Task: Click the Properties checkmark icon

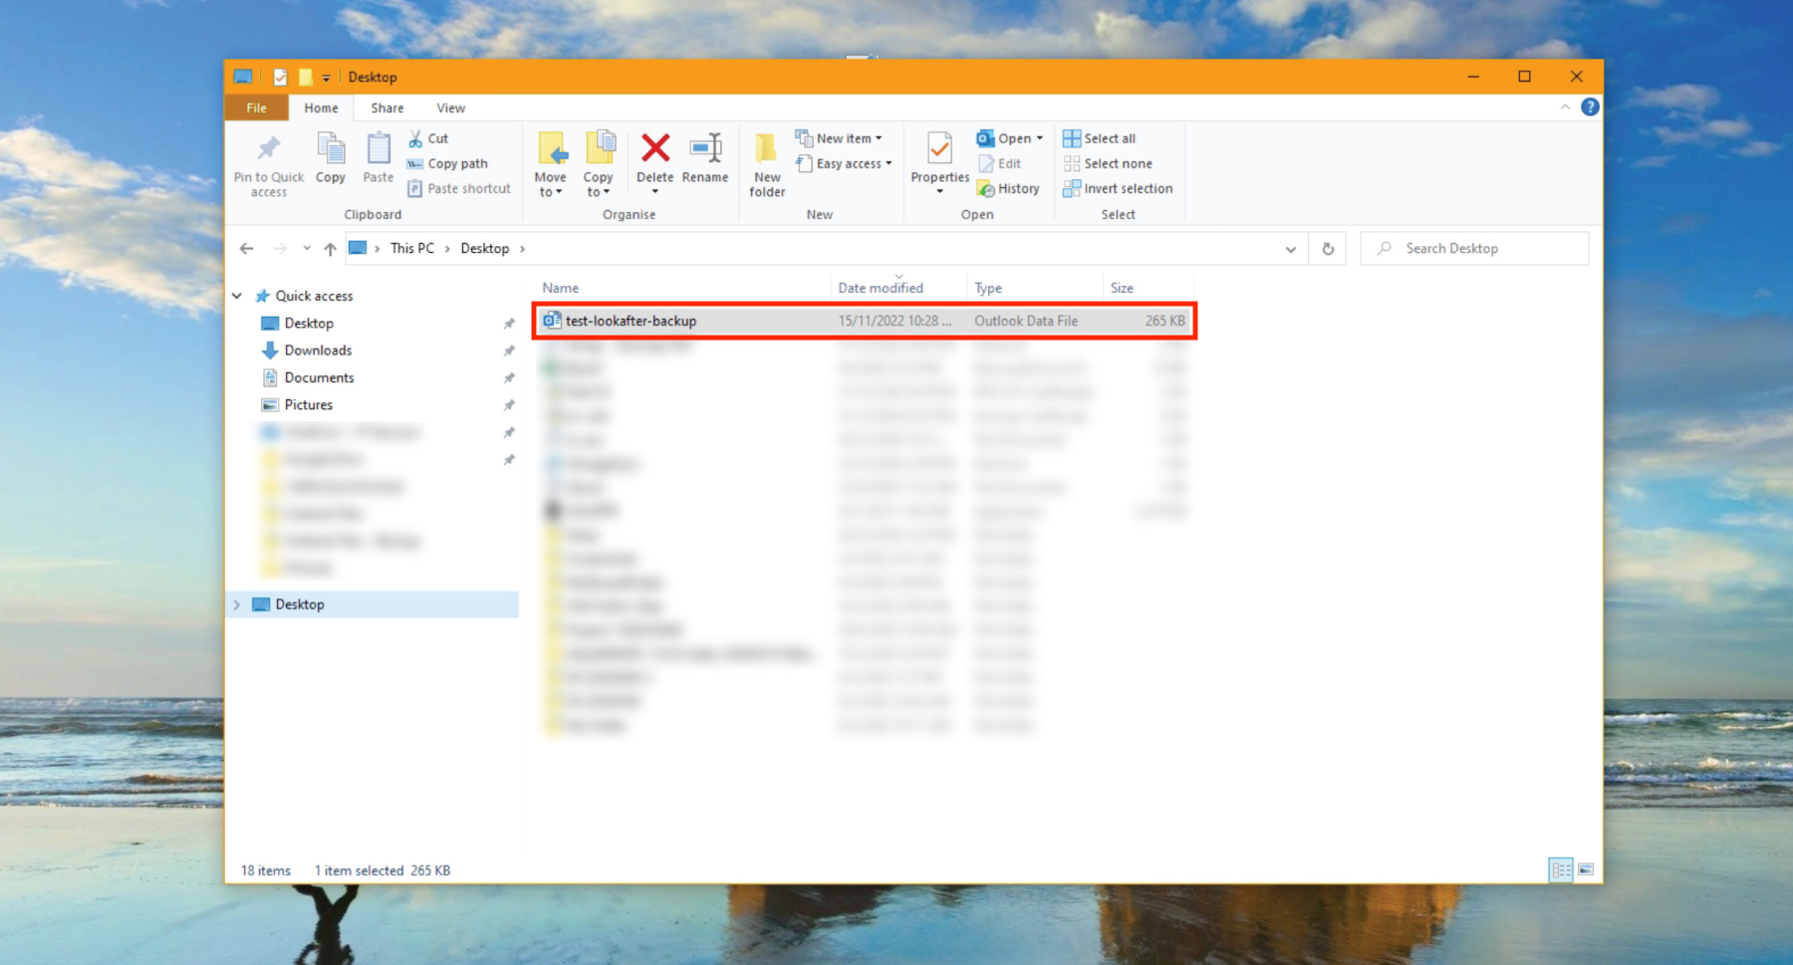Action: tap(938, 149)
